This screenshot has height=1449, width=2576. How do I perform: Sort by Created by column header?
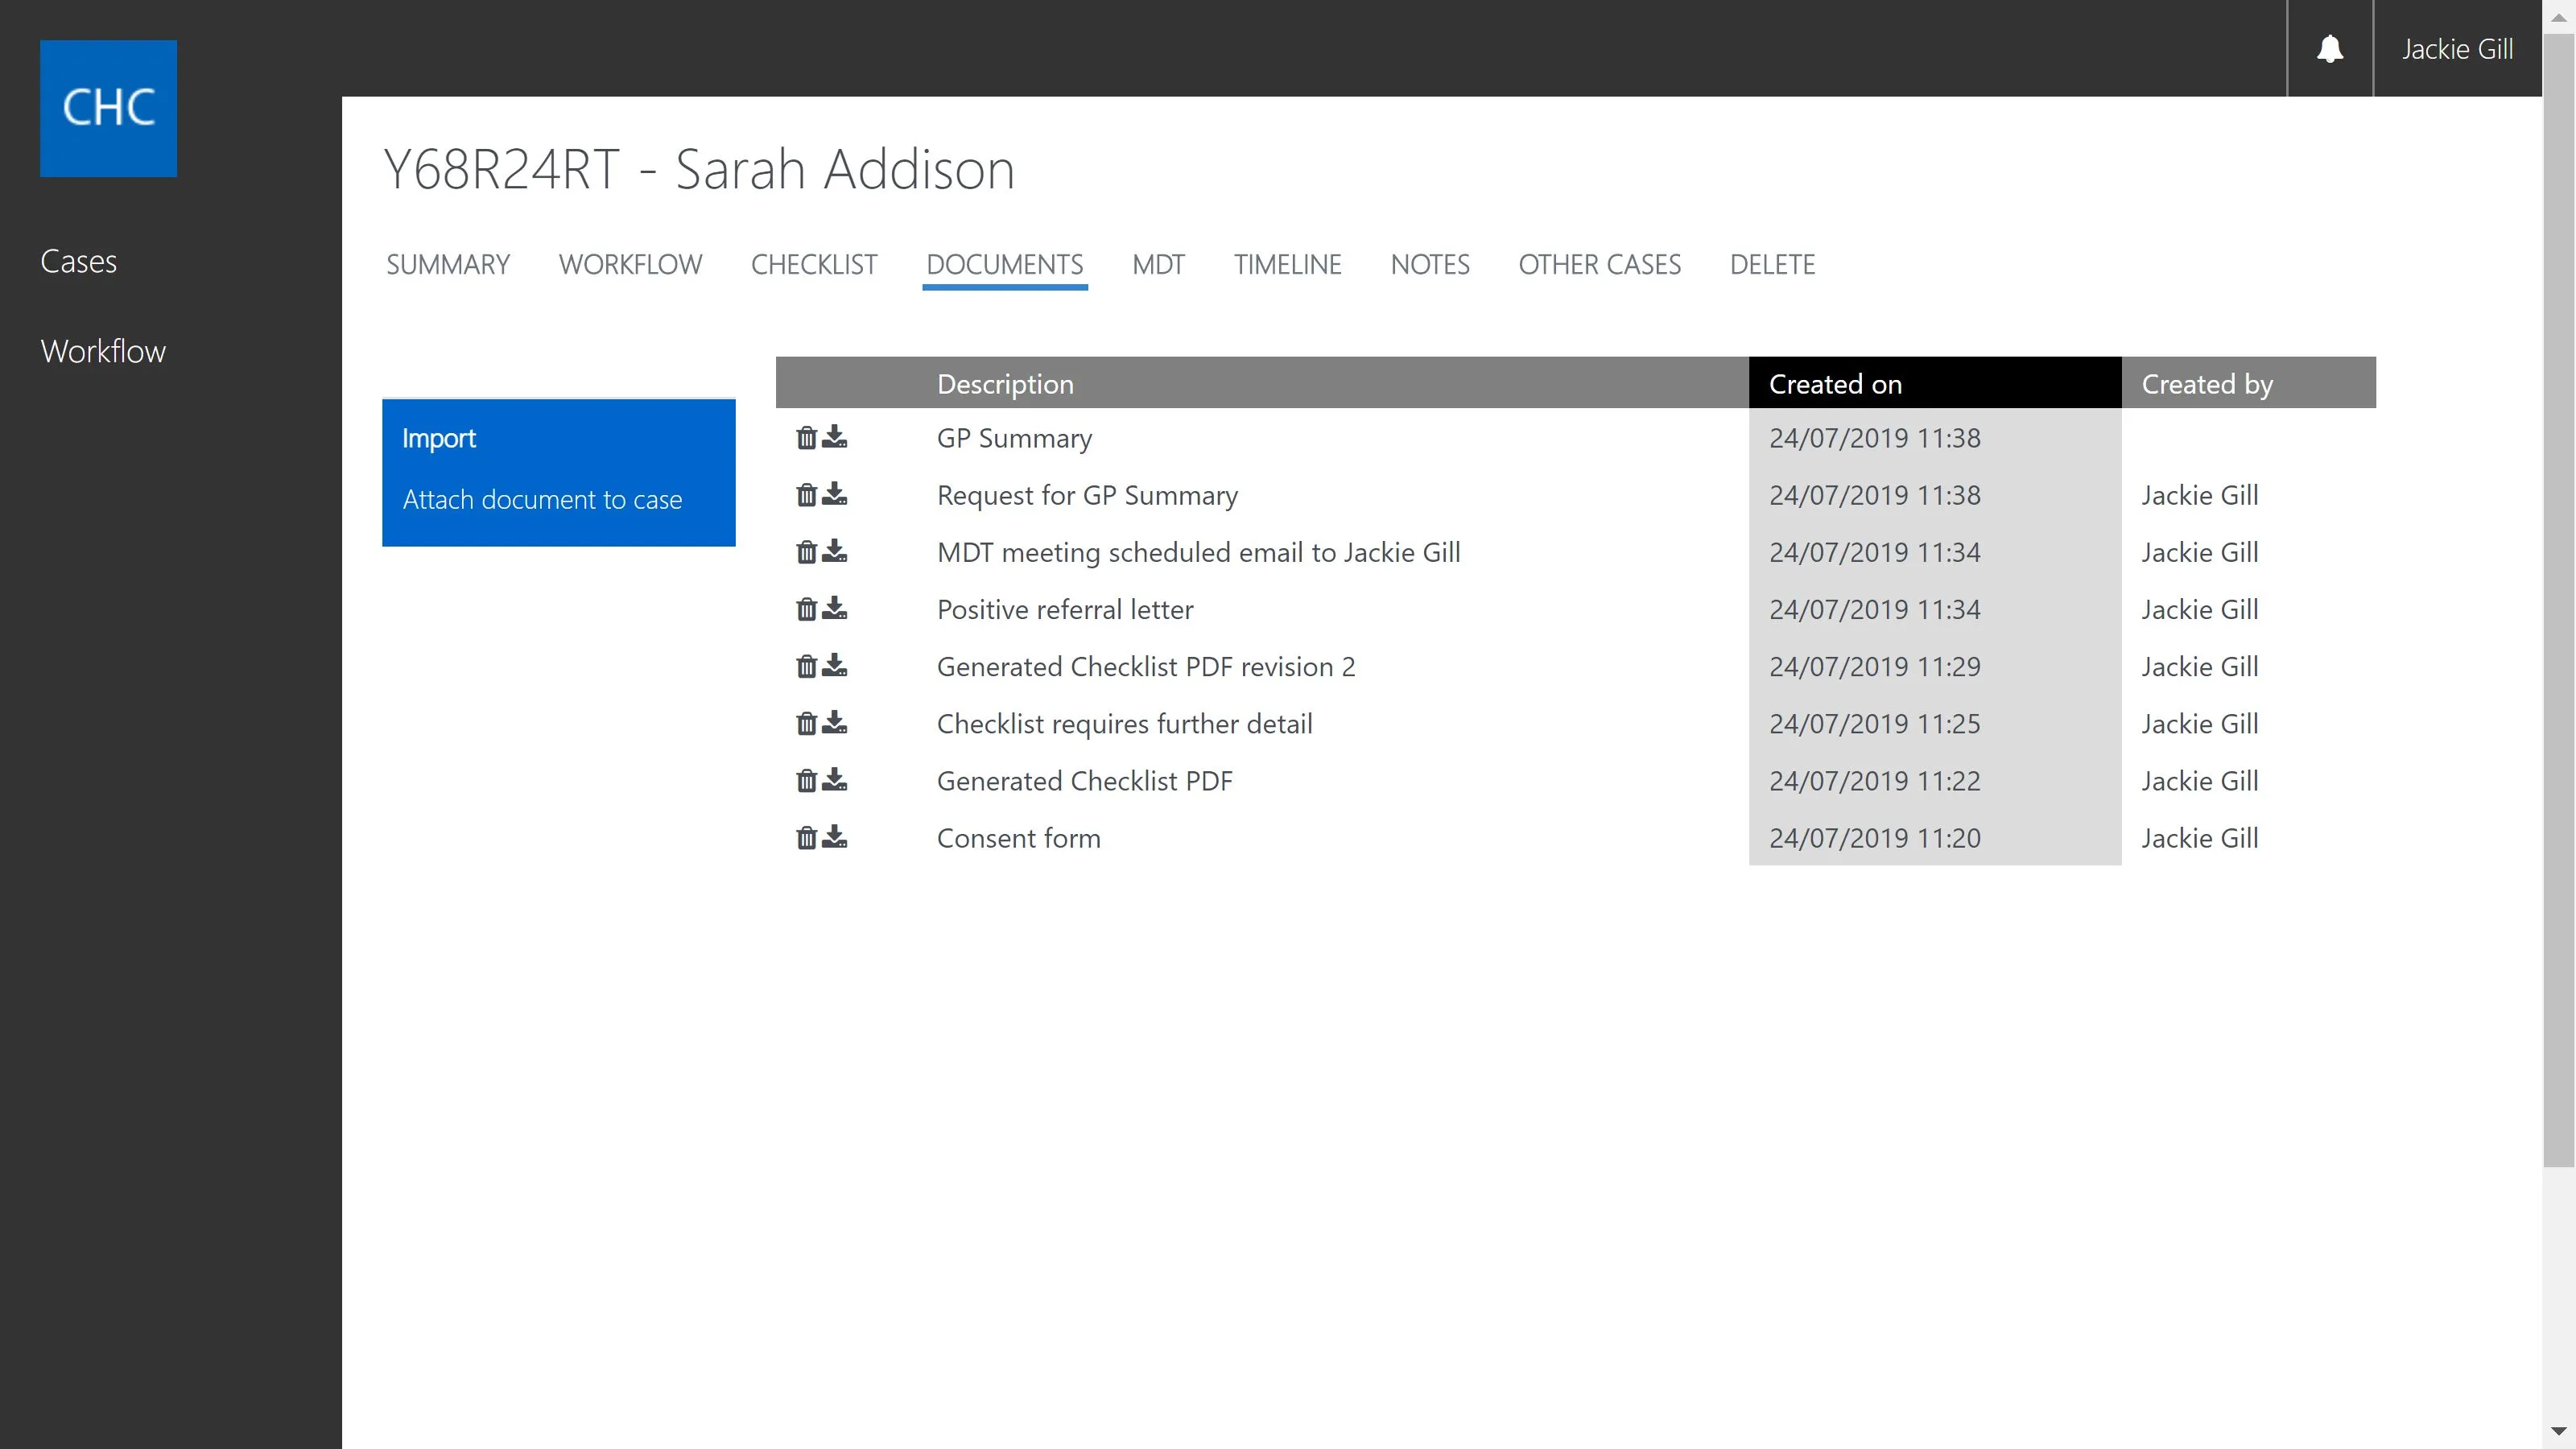[x=2206, y=384]
